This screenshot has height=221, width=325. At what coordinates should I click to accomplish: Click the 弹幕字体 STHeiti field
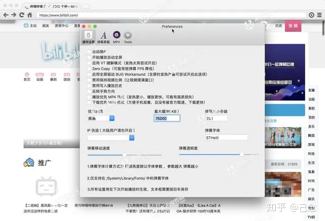point(226,137)
